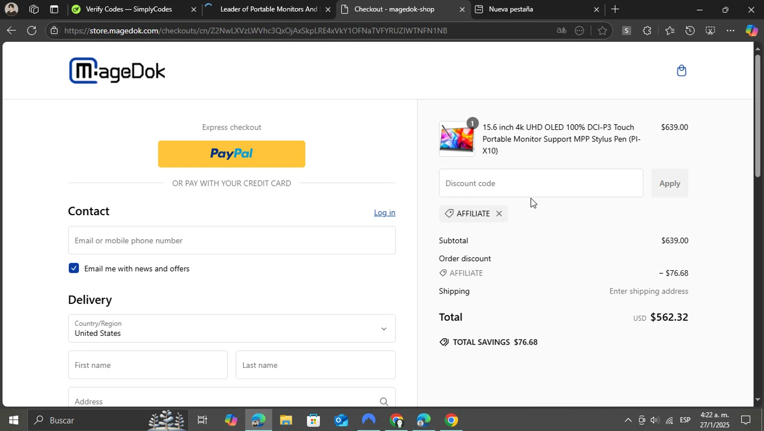Click the Log in link
This screenshot has height=431, width=764.
385,213
